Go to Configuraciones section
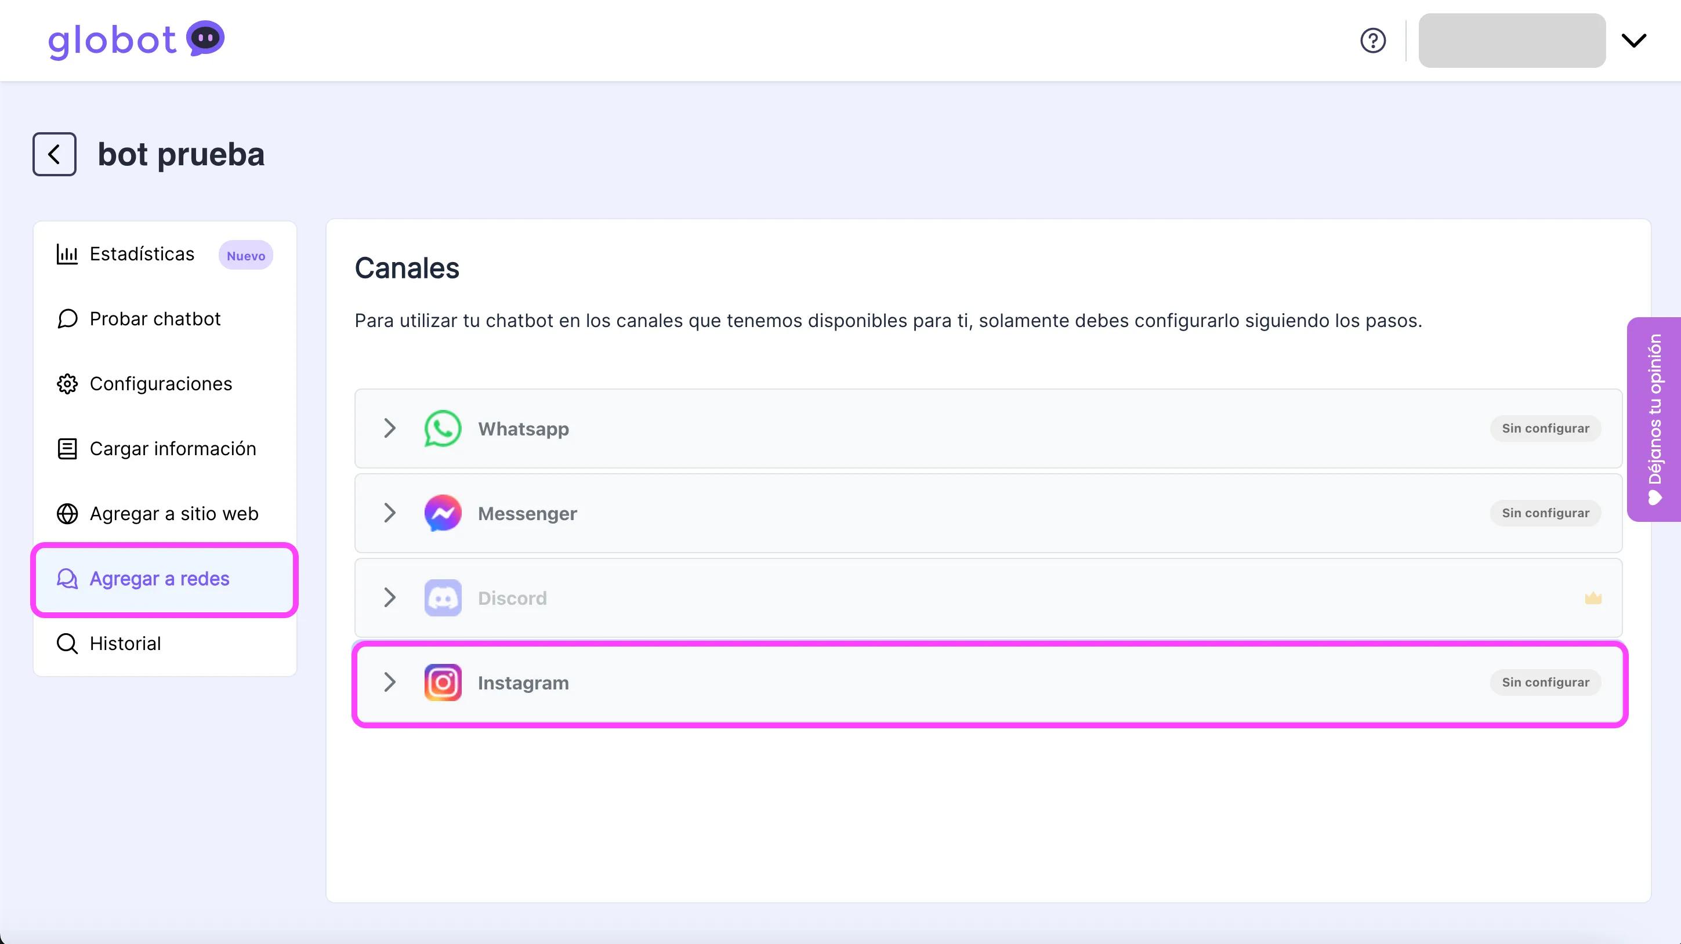Viewport: 1681px width, 944px height. pyautogui.click(x=161, y=384)
